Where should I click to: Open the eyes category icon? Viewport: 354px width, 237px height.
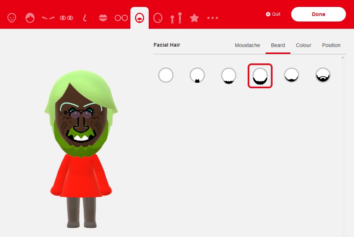pos(66,18)
